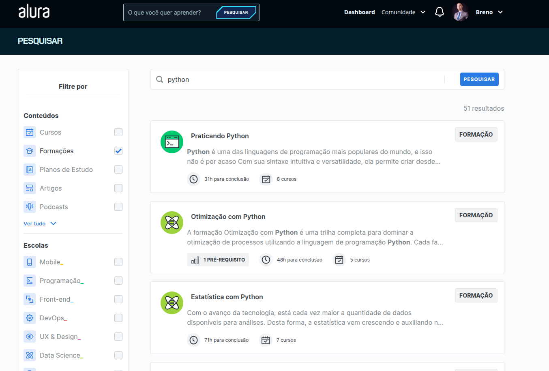Click the 1 PRÉ-REQUISITO badge
The image size is (549, 371).
point(218,259)
